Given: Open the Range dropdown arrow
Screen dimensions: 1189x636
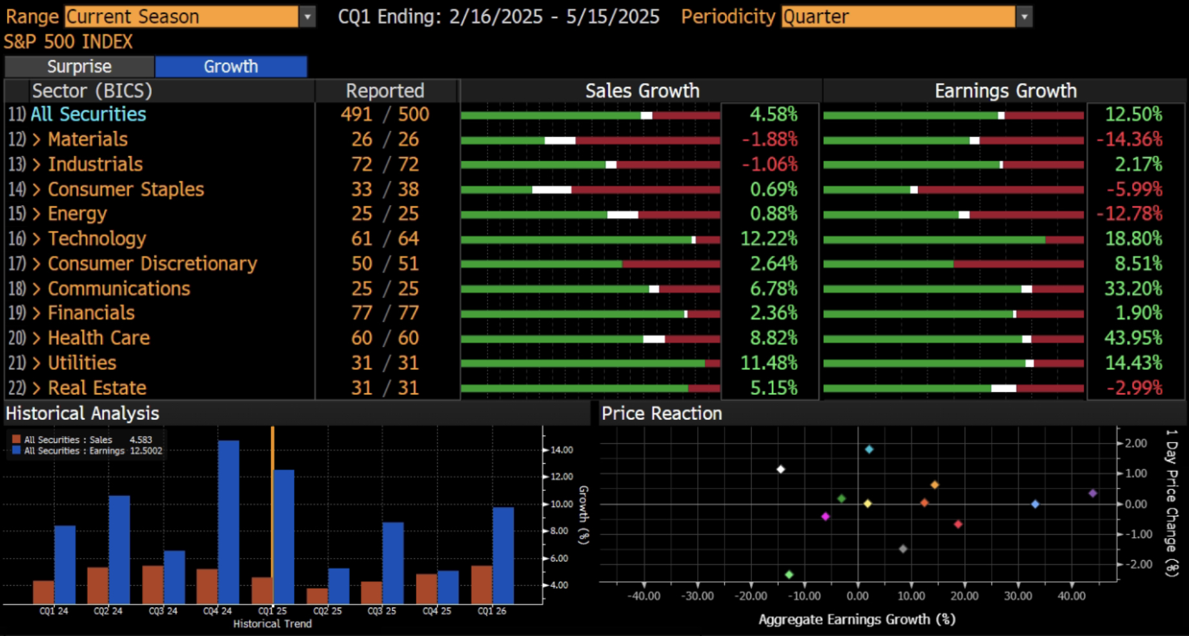Looking at the screenshot, I should [308, 17].
